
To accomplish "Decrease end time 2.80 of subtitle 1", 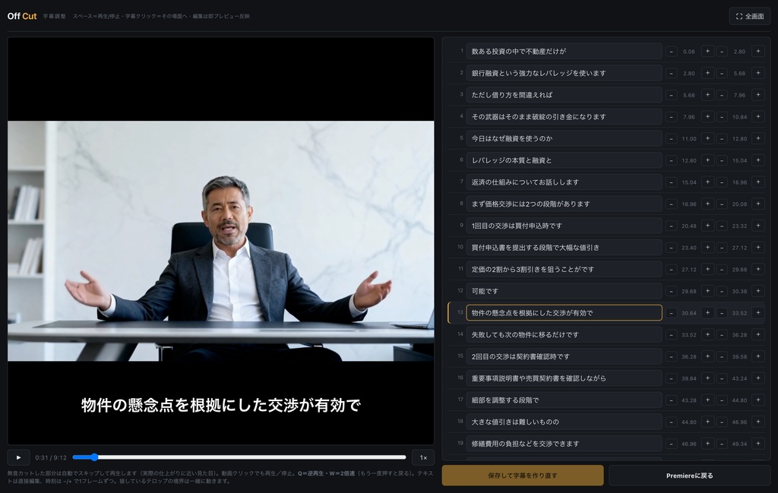I will tap(722, 51).
